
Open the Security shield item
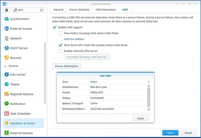point(16,58)
